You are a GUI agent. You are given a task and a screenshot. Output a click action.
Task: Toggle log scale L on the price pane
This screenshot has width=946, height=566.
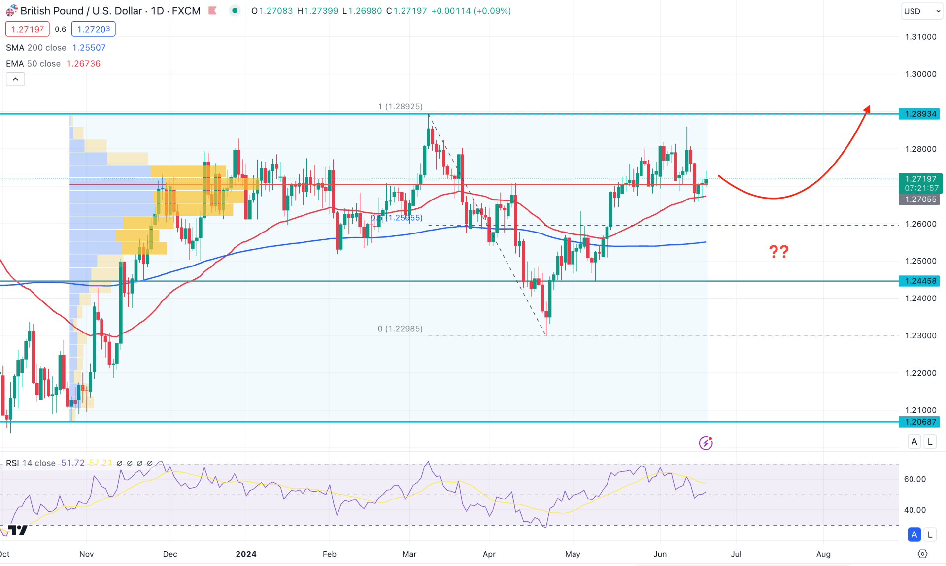930,441
